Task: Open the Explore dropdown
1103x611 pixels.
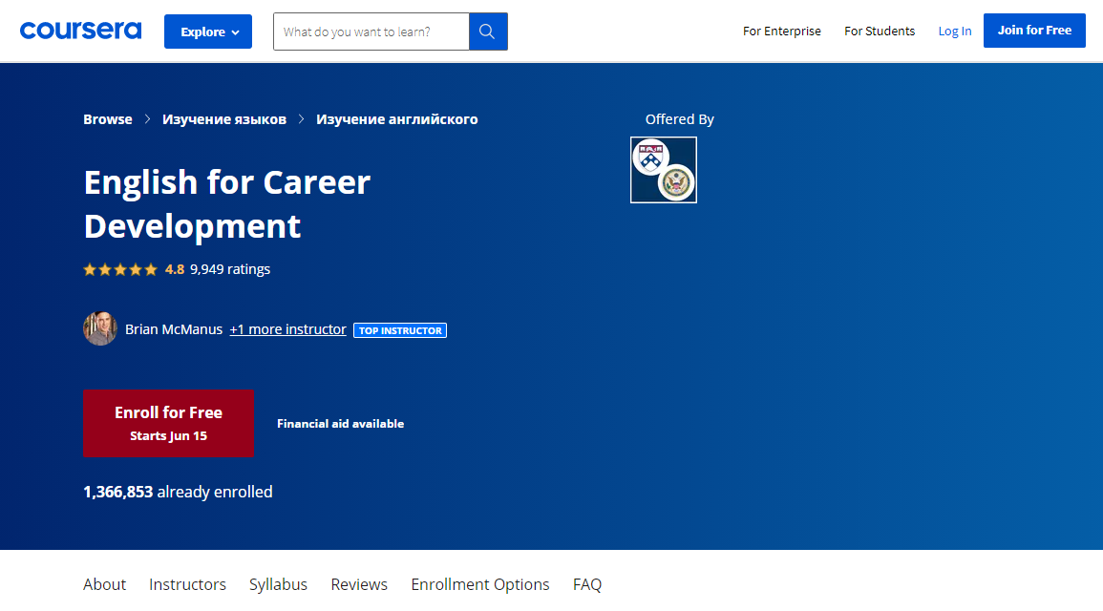Action: coord(207,31)
